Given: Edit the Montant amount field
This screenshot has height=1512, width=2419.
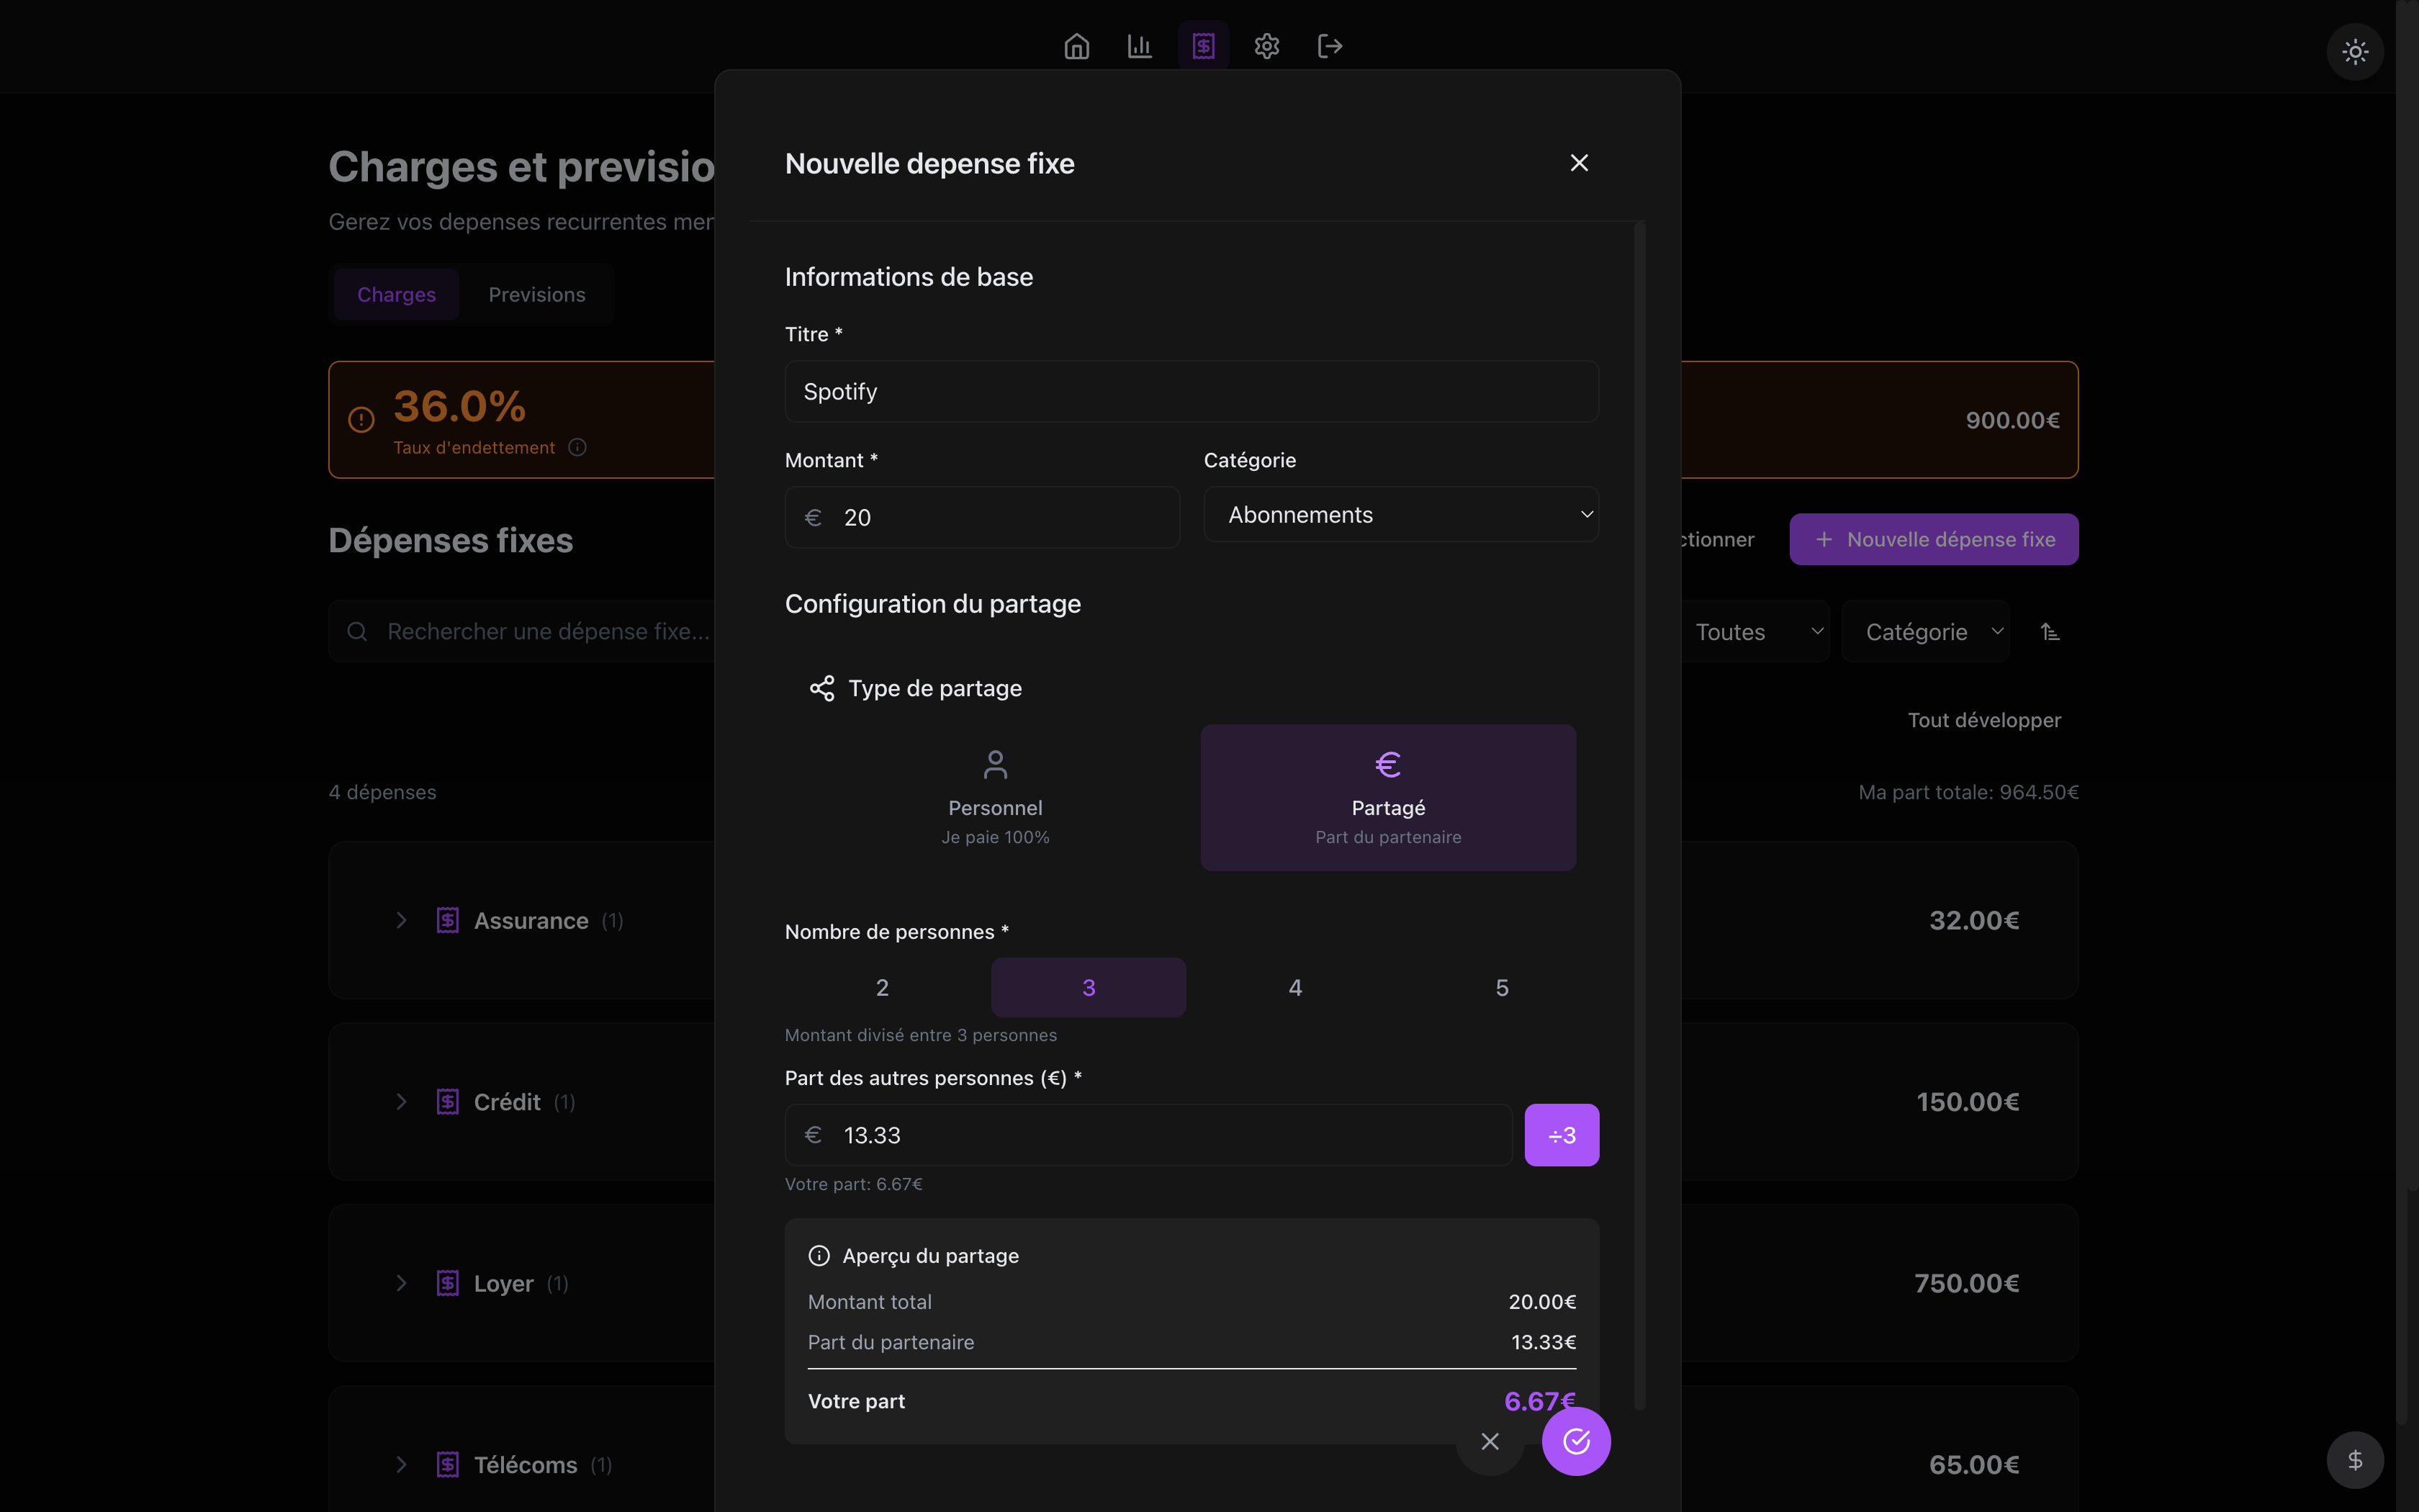Looking at the screenshot, I should pyautogui.click(x=981, y=517).
